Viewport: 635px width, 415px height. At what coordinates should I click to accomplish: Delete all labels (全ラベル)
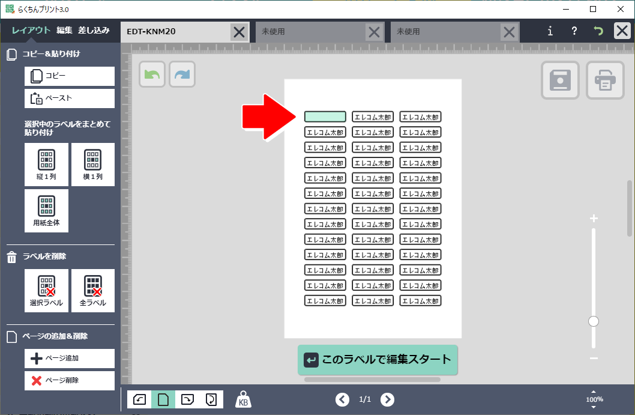(x=93, y=291)
